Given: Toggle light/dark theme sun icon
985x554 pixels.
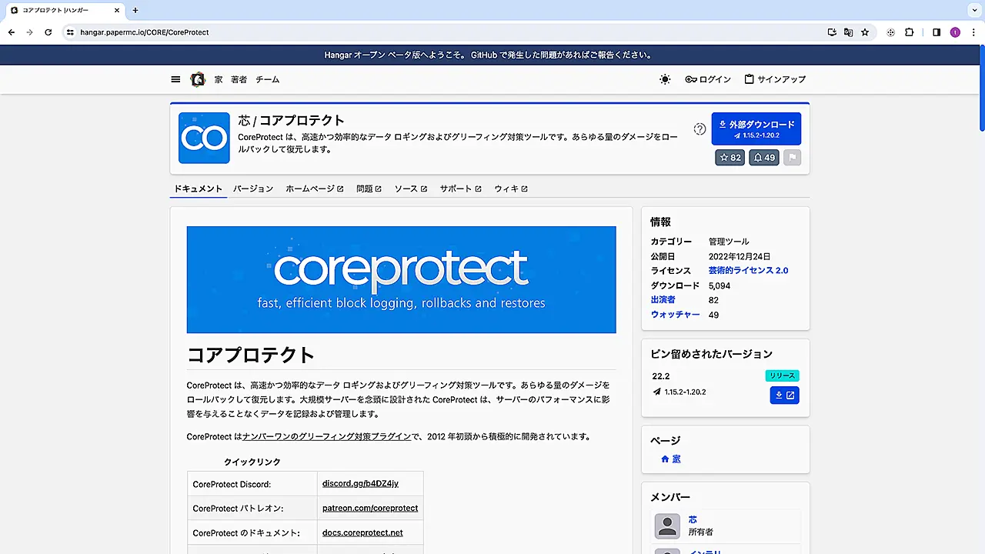Looking at the screenshot, I should [x=665, y=79].
